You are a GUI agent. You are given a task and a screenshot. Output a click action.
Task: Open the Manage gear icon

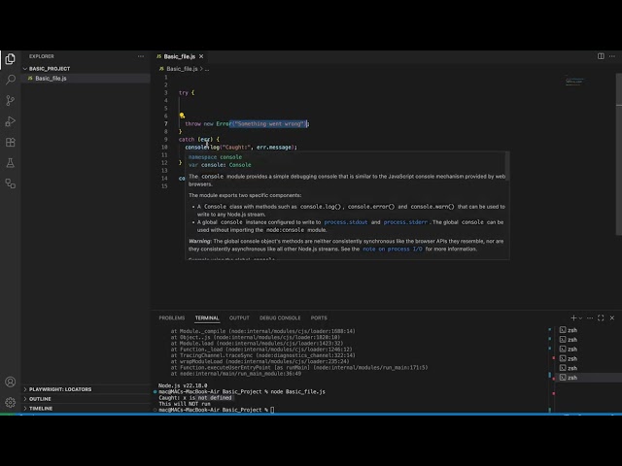coord(11,402)
